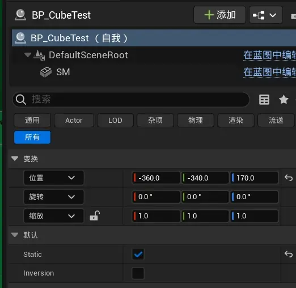
Task: Click the Static property label
Action: click(32, 255)
